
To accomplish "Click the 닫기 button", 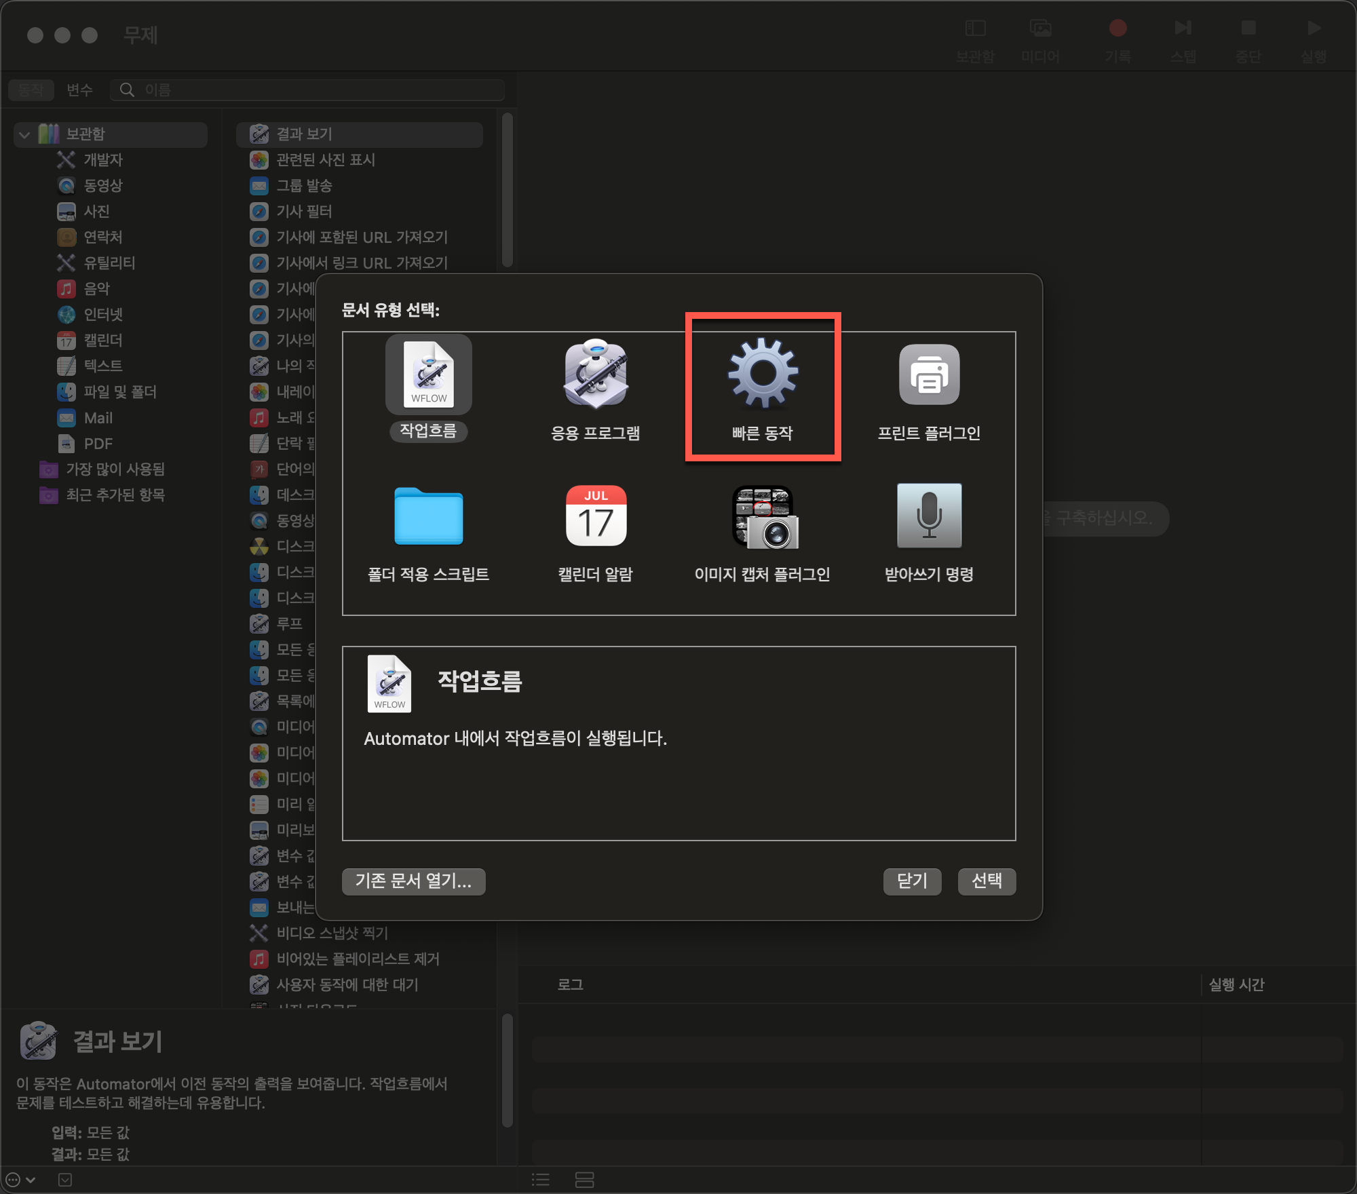I will (911, 881).
